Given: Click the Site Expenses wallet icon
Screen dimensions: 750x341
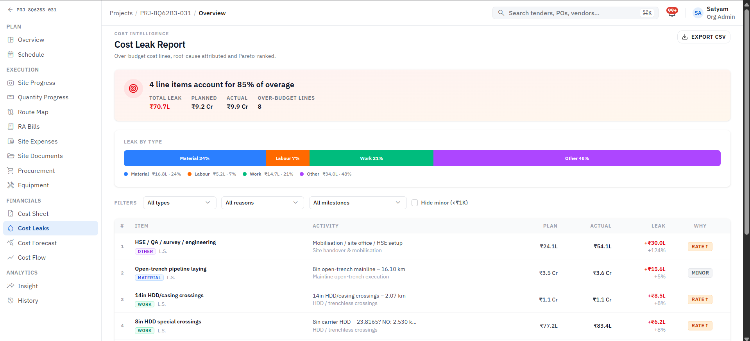Looking at the screenshot, I should (x=11, y=142).
